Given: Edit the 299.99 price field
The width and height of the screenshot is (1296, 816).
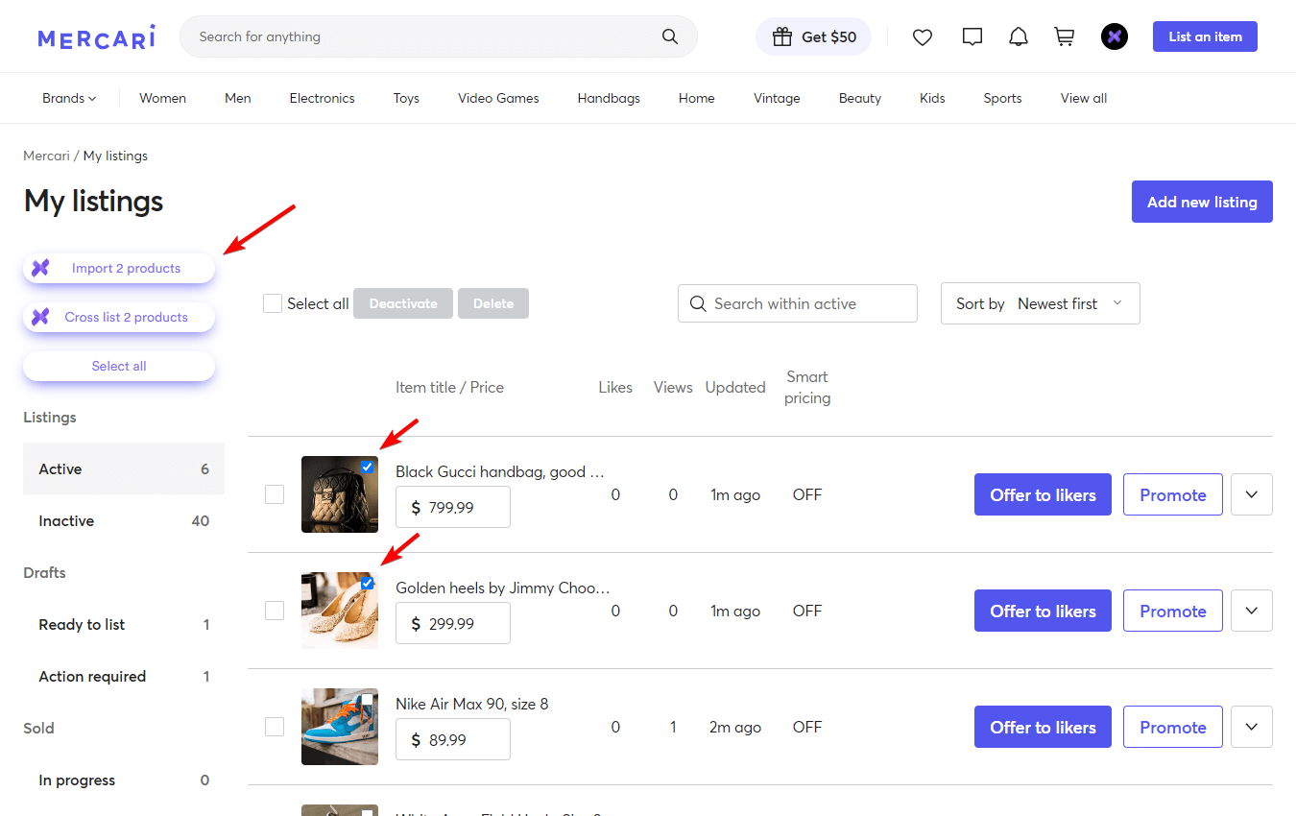Looking at the screenshot, I should click(x=453, y=623).
